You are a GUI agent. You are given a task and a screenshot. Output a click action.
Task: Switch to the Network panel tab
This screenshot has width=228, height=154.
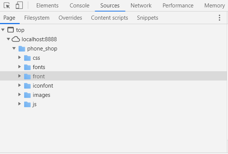pyautogui.click(x=141, y=6)
